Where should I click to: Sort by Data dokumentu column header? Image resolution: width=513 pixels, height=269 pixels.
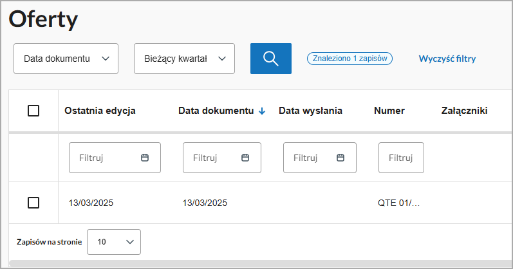click(216, 111)
